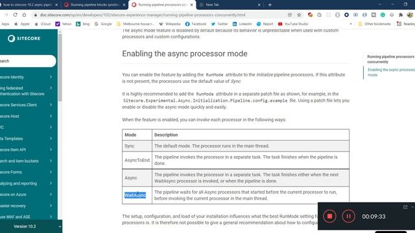Close the 'Running pipeline blocks' tab
The image size is (415, 233).
click(124, 5)
